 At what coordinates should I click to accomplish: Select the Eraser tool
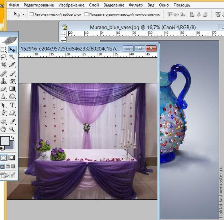[3, 89]
